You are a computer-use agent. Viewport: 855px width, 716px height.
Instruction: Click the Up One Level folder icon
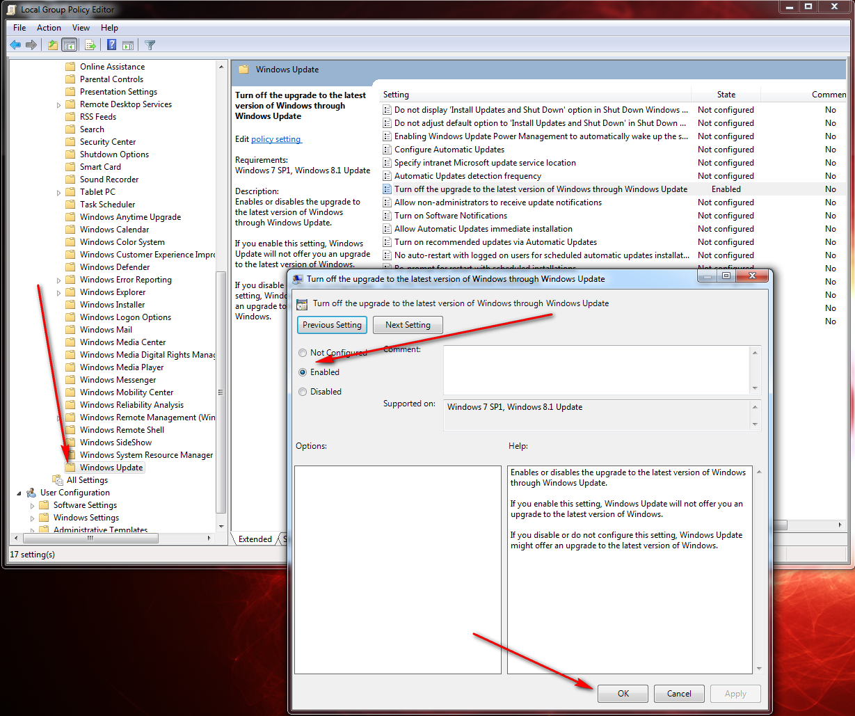pyautogui.click(x=53, y=45)
